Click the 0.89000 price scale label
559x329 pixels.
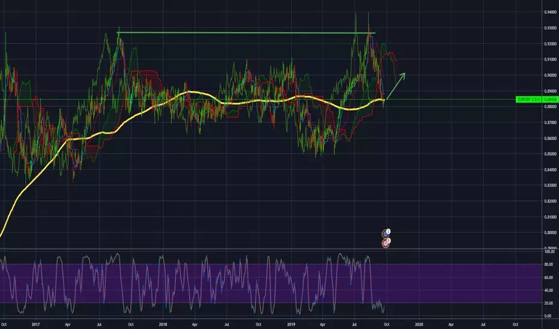550,91
